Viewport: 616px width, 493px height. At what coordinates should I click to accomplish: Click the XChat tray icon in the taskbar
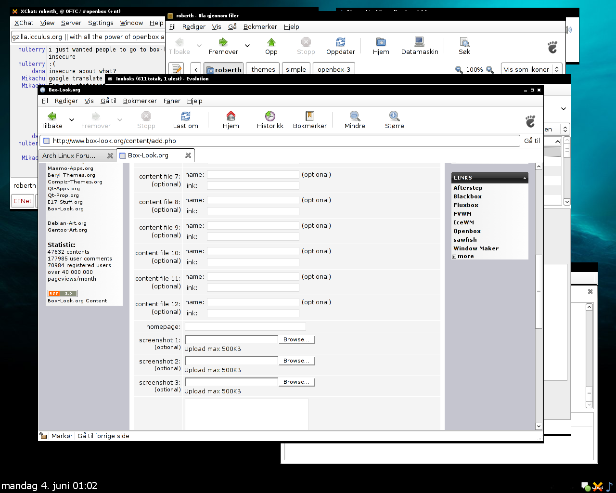pyautogui.click(x=597, y=486)
